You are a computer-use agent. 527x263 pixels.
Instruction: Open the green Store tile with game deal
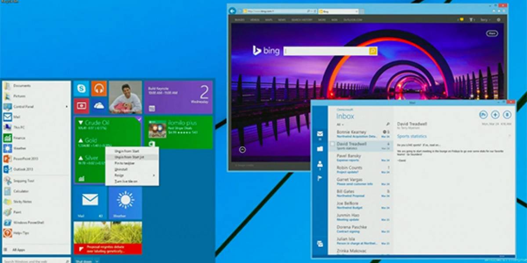[x=178, y=132]
